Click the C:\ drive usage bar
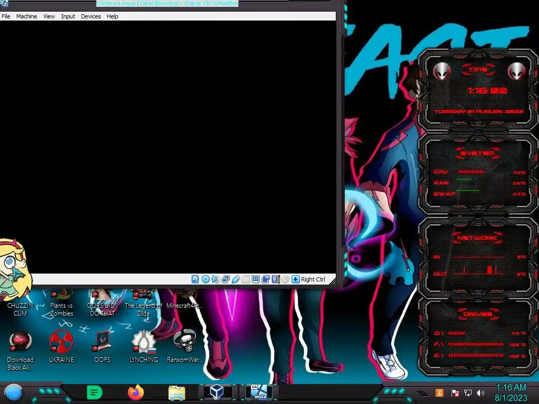539x404 pixels. (457, 333)
